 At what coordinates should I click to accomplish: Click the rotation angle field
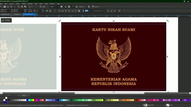pos(38,11)
